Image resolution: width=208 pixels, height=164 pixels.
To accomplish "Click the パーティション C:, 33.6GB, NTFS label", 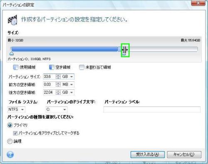I will 29,59.
